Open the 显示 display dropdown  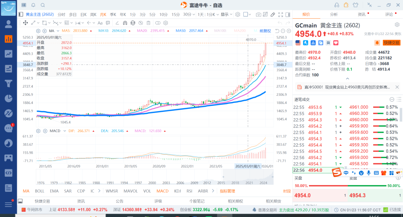tap(227, 15)
